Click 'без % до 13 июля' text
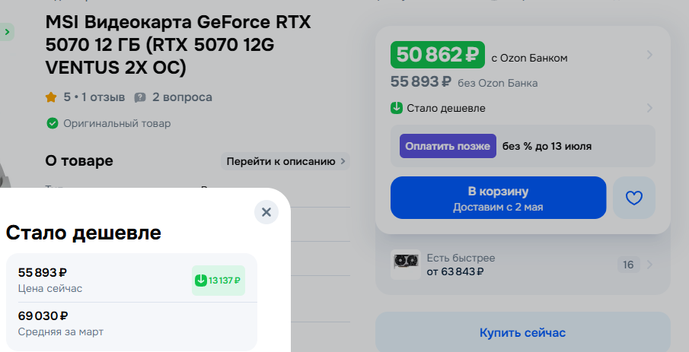The width and height of the screenshot is (689, 352). point(547,146)
